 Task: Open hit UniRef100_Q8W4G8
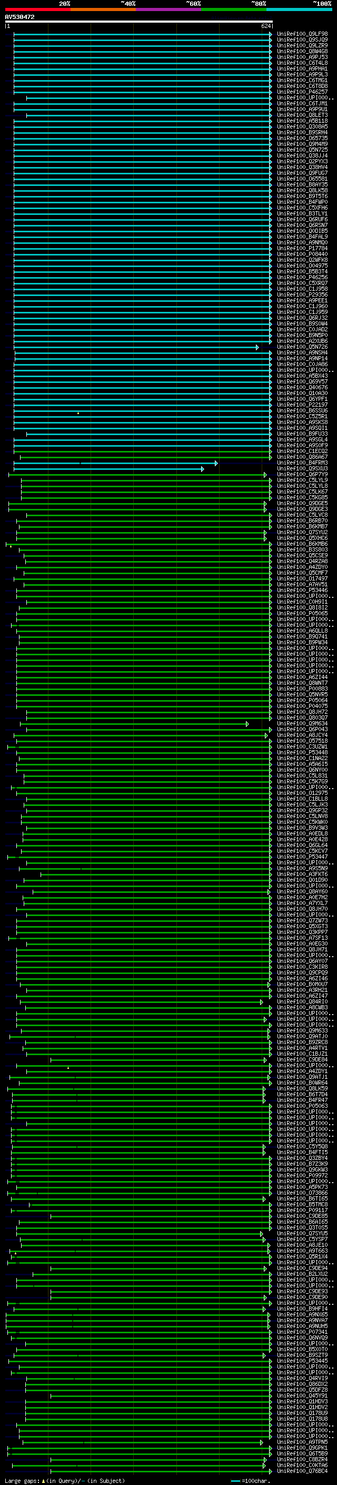[x=302, y=51]
